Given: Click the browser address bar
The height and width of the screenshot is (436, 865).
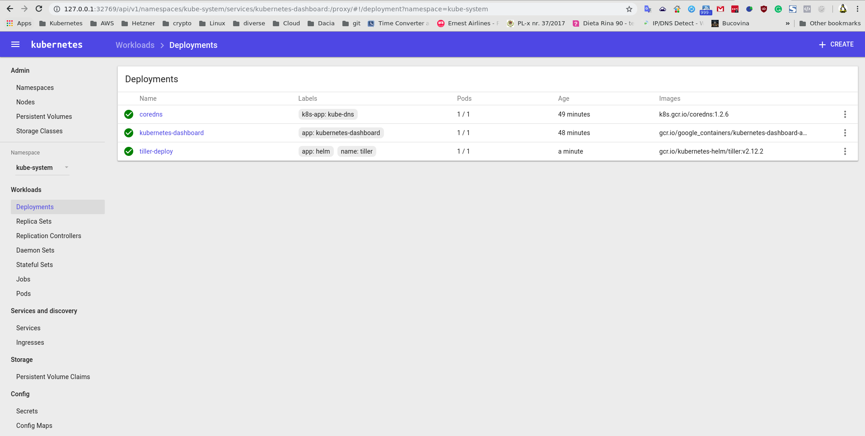Looking at the screenshot, I should 343,9.
